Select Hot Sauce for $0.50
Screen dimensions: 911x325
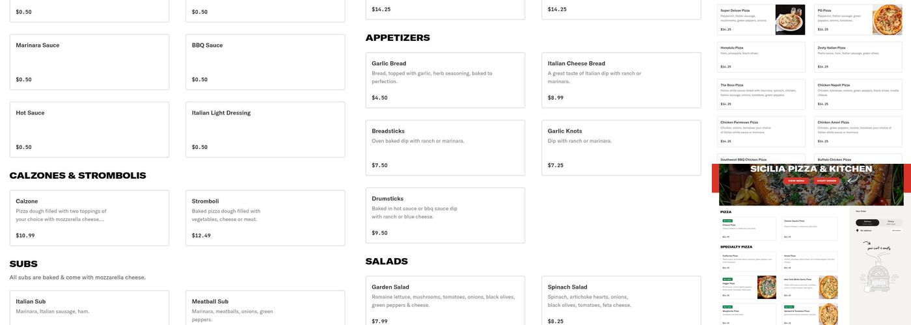(89, 129)
